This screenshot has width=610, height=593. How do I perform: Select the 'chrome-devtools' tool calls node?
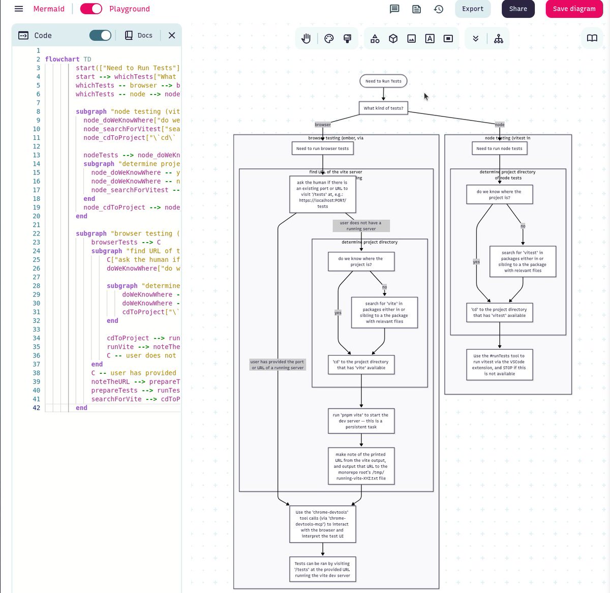(x=322, y=524)
